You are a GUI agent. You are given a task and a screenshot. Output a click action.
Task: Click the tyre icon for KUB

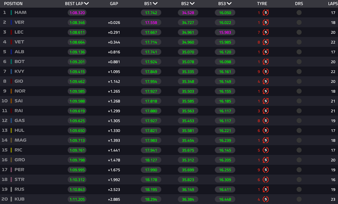coord(265,199)
